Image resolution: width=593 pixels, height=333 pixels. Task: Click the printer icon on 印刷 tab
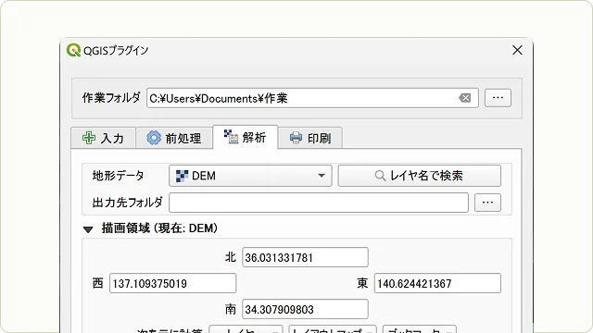pyautogui.click(x=296, y=138)
